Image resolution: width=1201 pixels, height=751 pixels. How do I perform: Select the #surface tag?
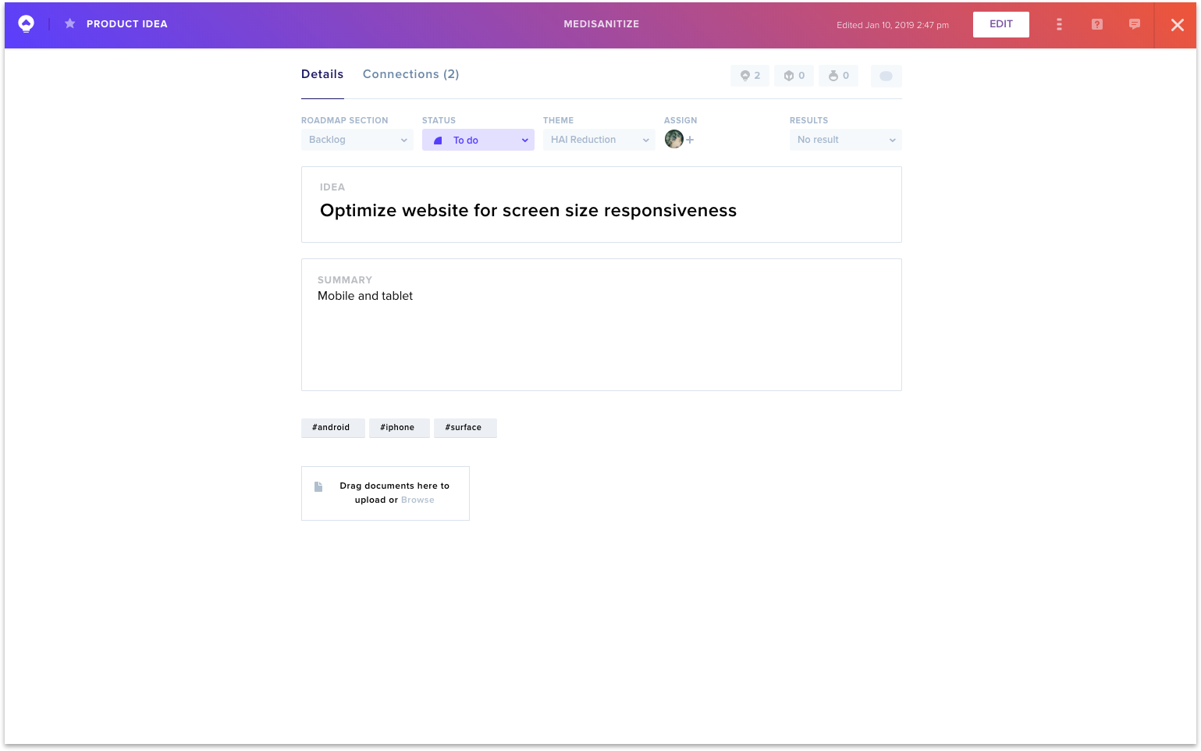click(465, 428)
